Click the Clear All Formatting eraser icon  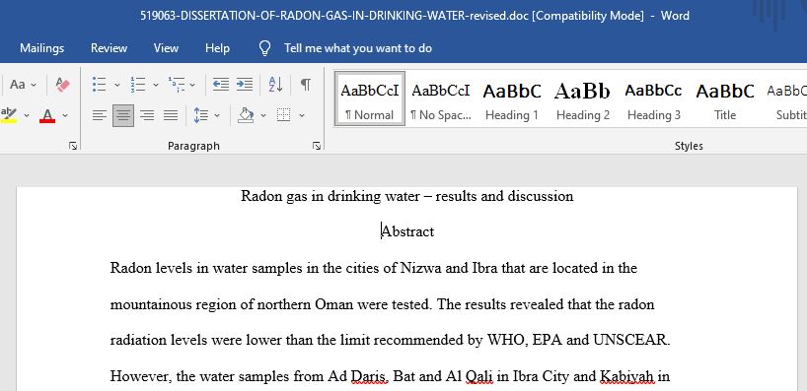[x=62, y=85]
